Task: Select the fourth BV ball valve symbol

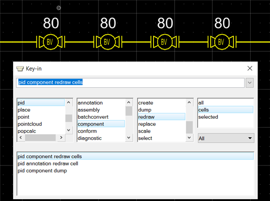Action: click(x=222, y=42)
